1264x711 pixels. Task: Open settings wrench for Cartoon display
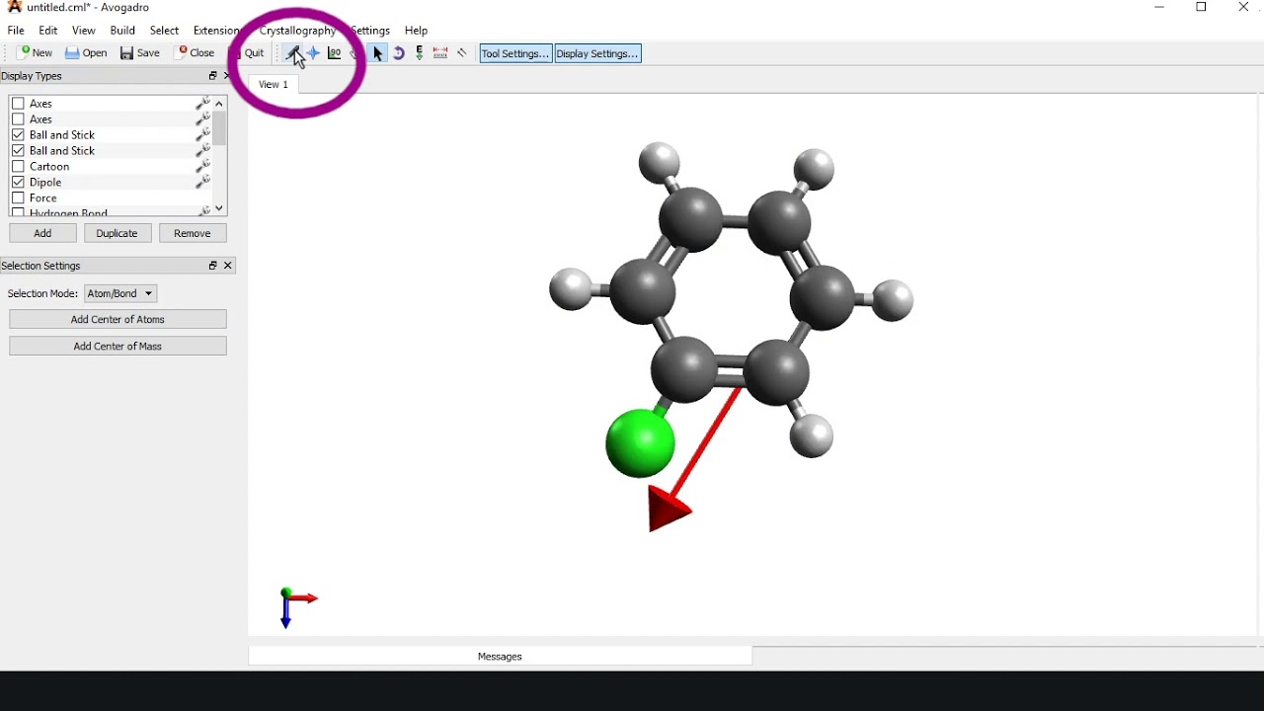pyautogui.click(x=203, y=166)
